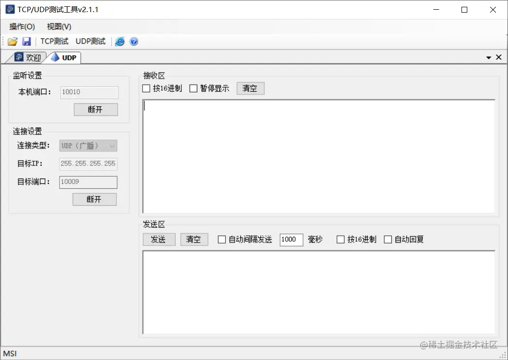Click the 目标端口 field
Screen dimensions: 508x360
click(x=88, y=182)
